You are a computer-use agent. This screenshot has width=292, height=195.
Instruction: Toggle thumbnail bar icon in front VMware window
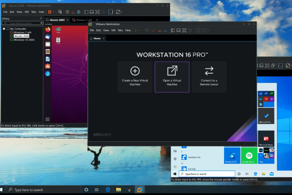coord(178,31)
